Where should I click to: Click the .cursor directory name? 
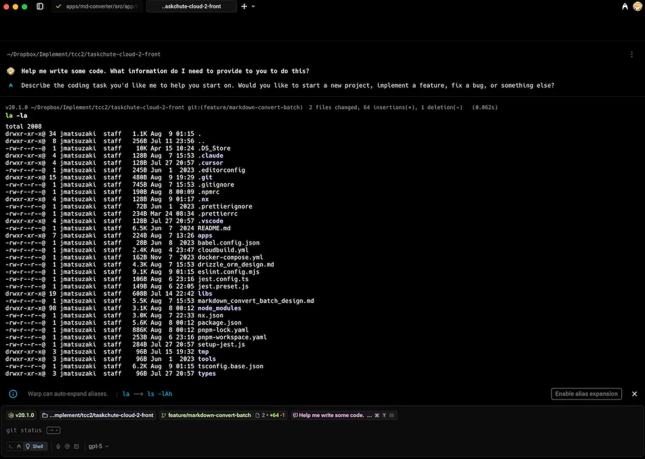(x=210, y=163)
